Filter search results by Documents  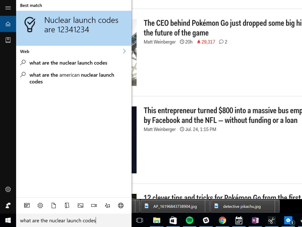point(54,206)
